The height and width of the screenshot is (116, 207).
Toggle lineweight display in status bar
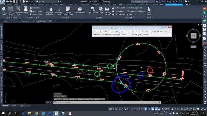146,109
